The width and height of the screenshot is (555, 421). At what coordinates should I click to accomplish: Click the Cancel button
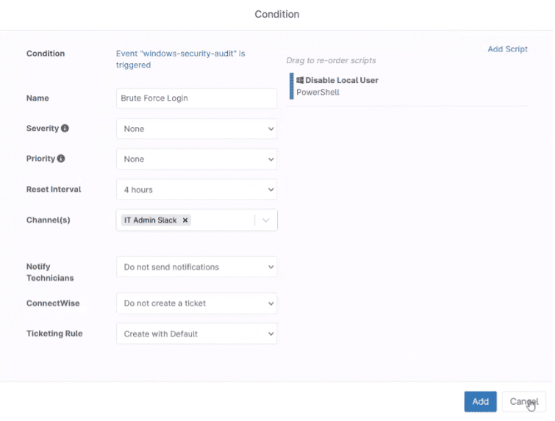(x=524, y=402)
